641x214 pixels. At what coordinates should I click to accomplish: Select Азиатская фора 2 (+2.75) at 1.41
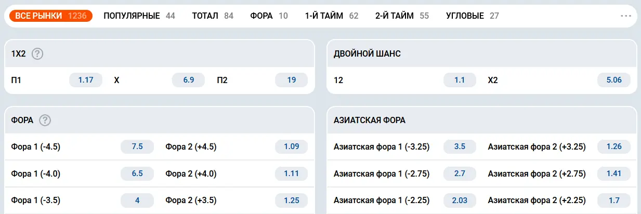[x=614, y=173]
